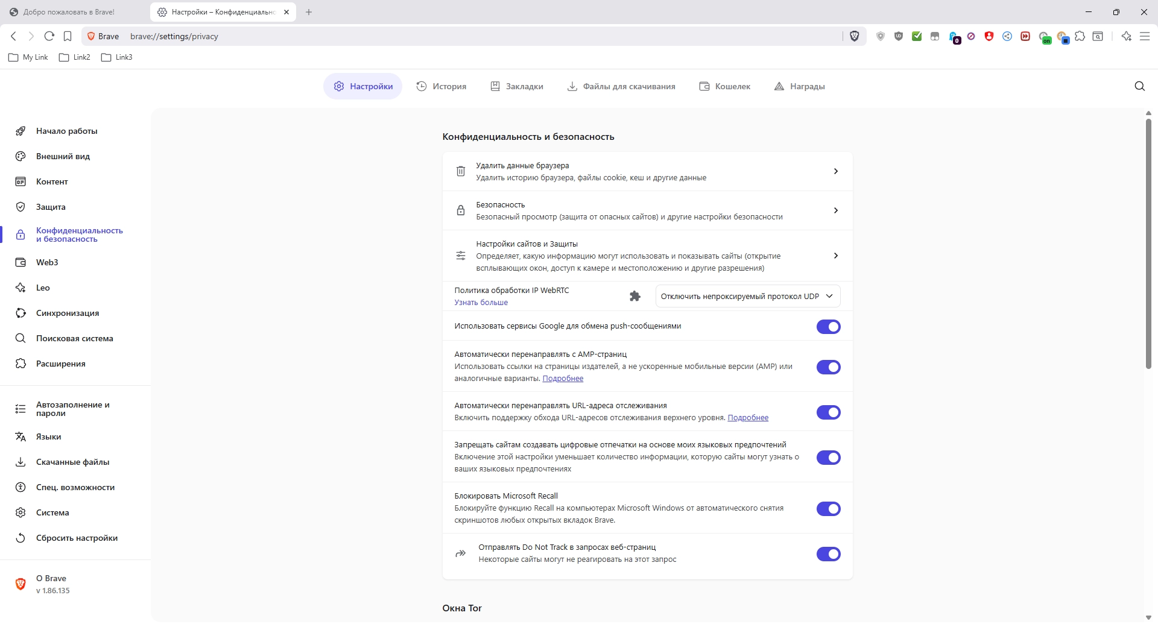Image resolution: width=1158 pixels, height=627 pixels.
Task: Click the Brave Shields lion icon in address bar
Action: pos(854,36)
